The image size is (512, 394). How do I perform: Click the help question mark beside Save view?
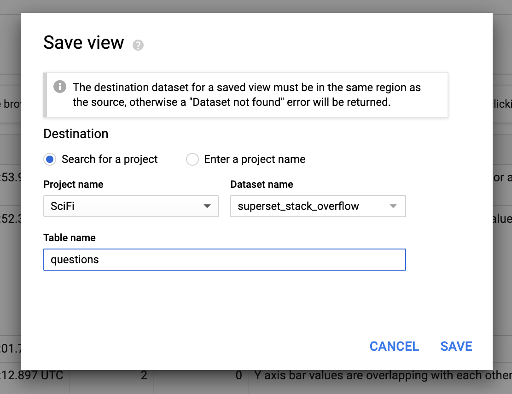[x=138, y=45]
